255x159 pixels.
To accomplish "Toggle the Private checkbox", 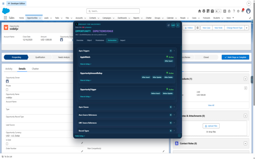I will point(7,89).
